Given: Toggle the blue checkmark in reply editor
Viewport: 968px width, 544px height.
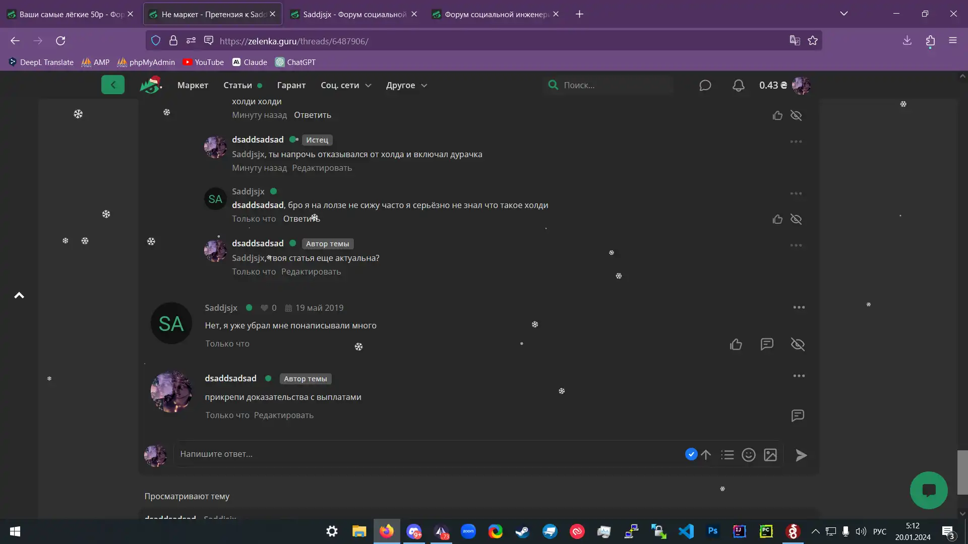Looking at the screenshot, I should (x=691, y=454).
